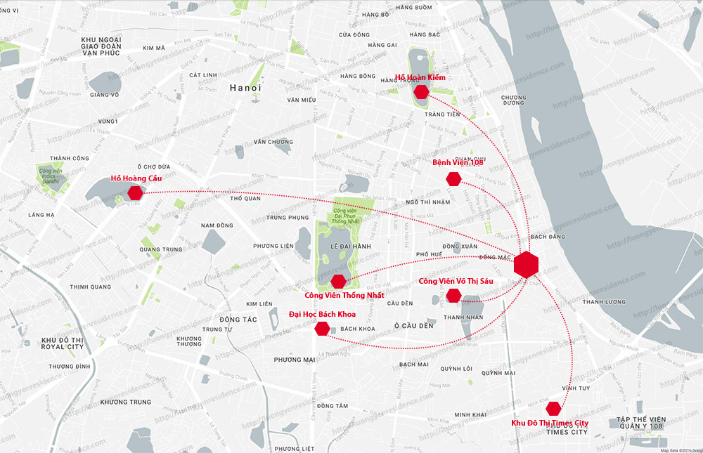The width and height of the screenshot is (703, 453).
Task: Select the Công Viên Thống Nhất hexagon marker
Action: pyautogui.click(x=339, y=282)
